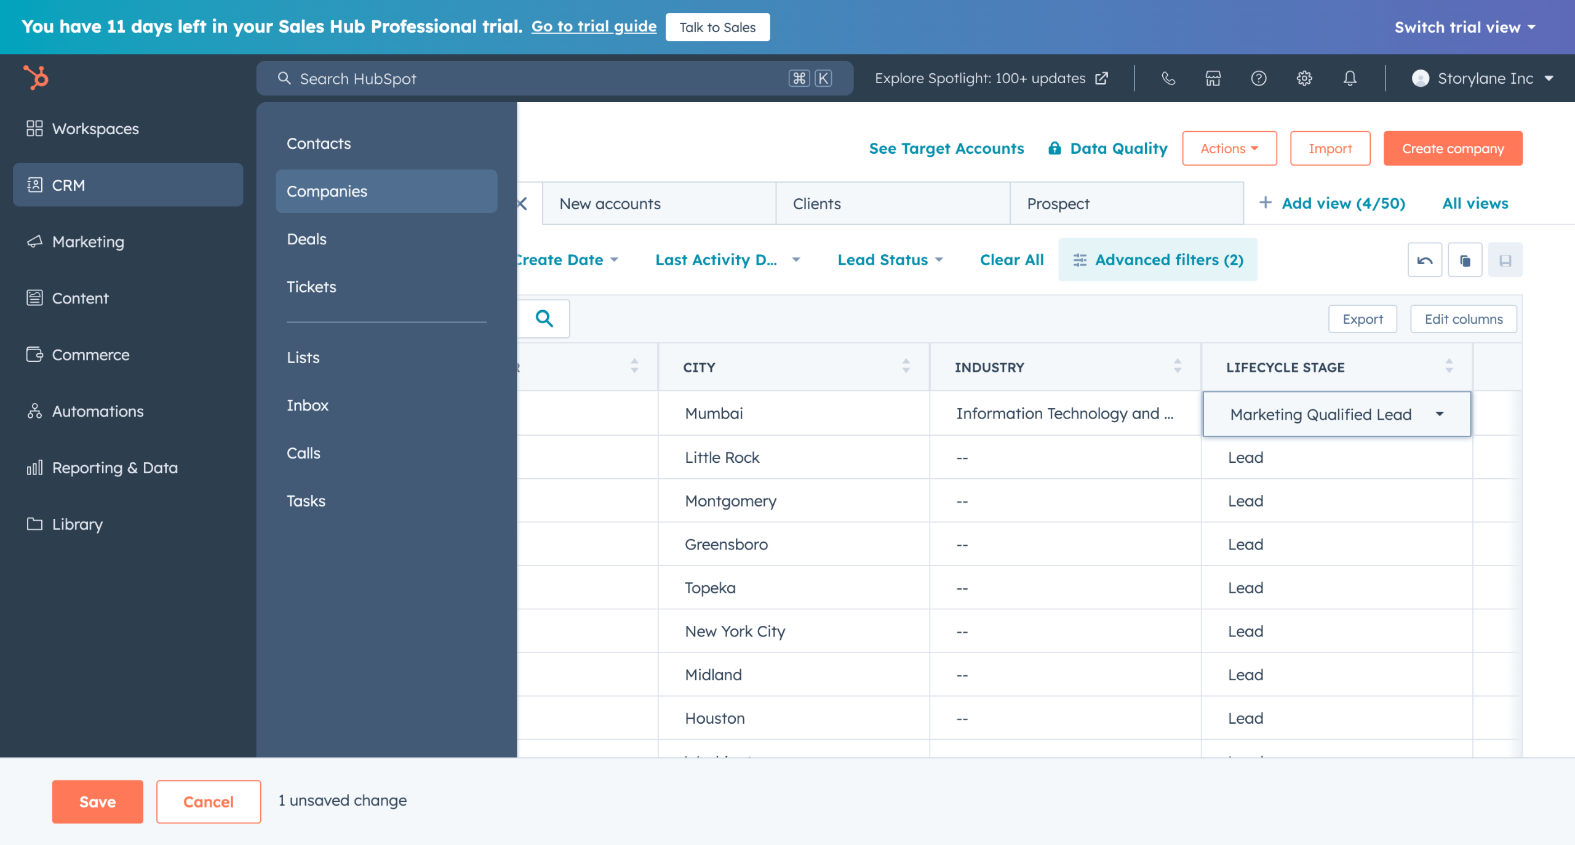Sort by the Industry column arrows
This screenshot has height=845, width=1575.
tap(1178, 366)
